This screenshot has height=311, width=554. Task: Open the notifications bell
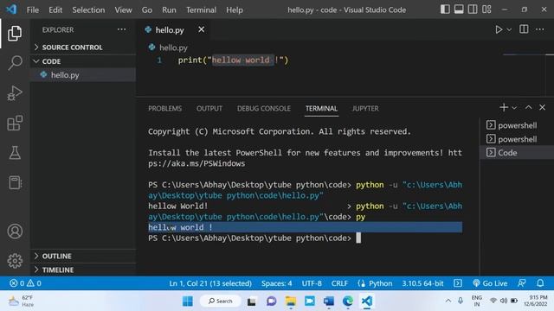[x=540, y=283]
